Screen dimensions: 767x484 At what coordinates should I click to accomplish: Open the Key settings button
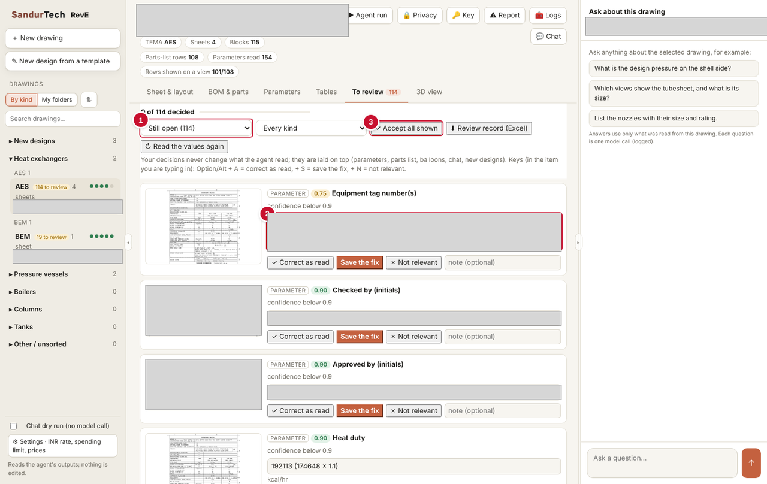[463, 16]
